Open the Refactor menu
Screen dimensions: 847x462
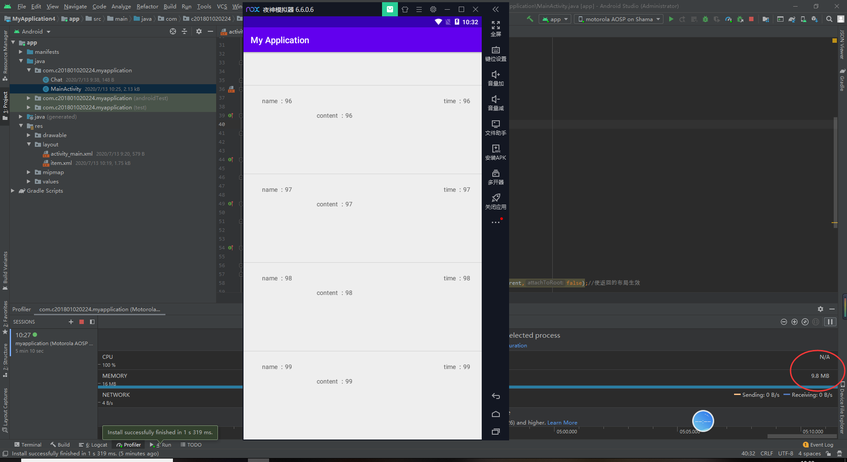[x=147, y=6]
